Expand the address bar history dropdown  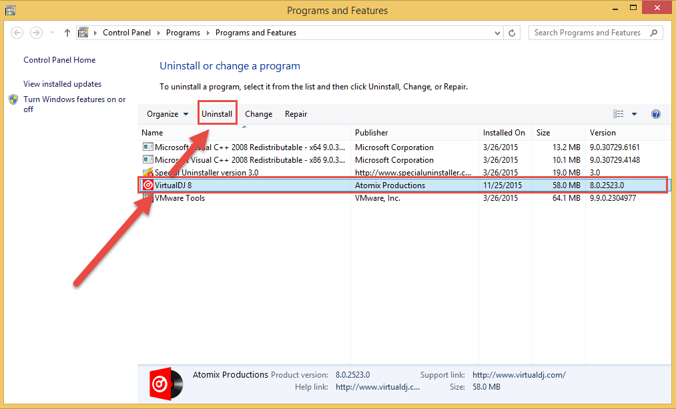[497, 33]
